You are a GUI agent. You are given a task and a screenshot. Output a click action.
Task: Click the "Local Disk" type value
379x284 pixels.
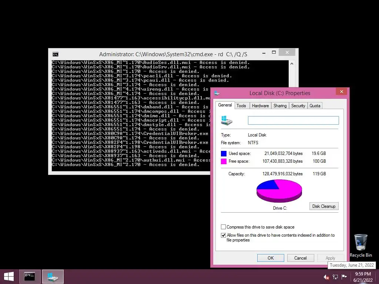pos(257,135)
